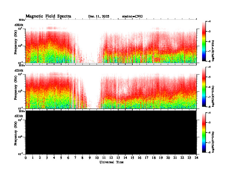Click the "dH/dt" panel label
The image size is (234, 181).
19,25
